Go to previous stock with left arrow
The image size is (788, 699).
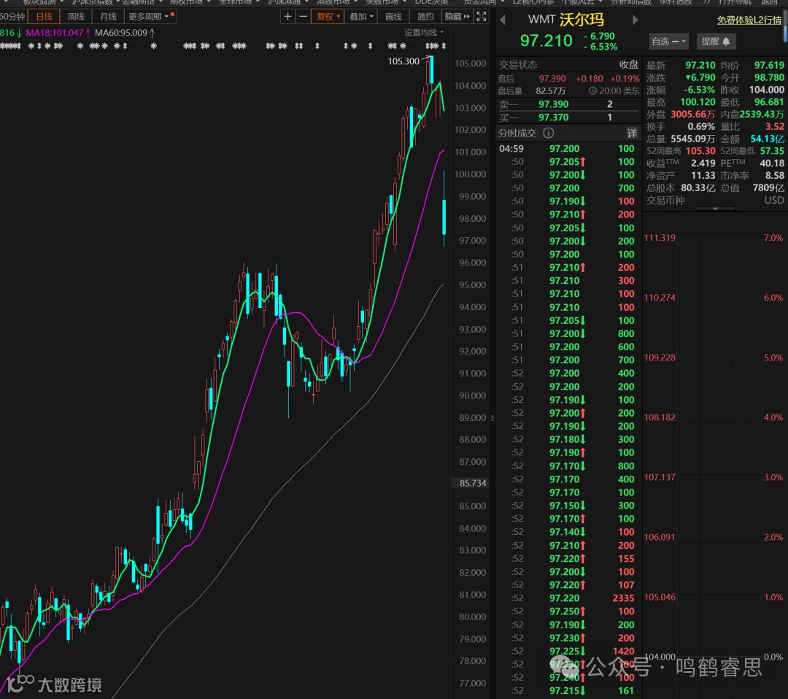click(x=503, y=20)
